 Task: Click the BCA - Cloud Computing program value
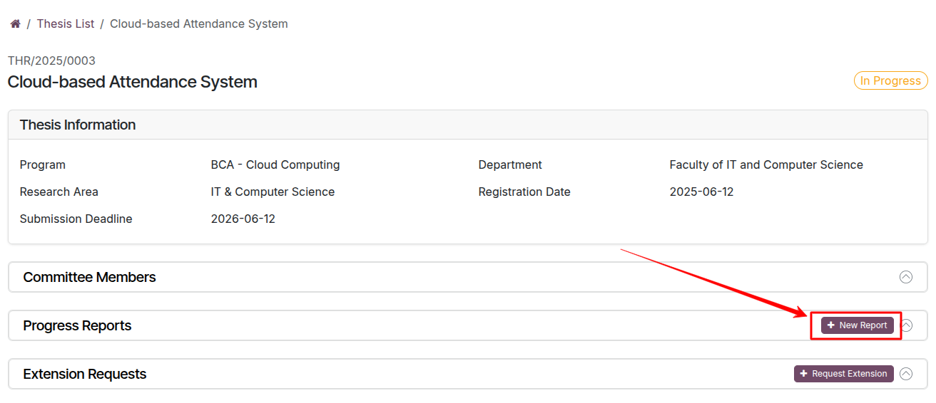(x=275, y=165)
